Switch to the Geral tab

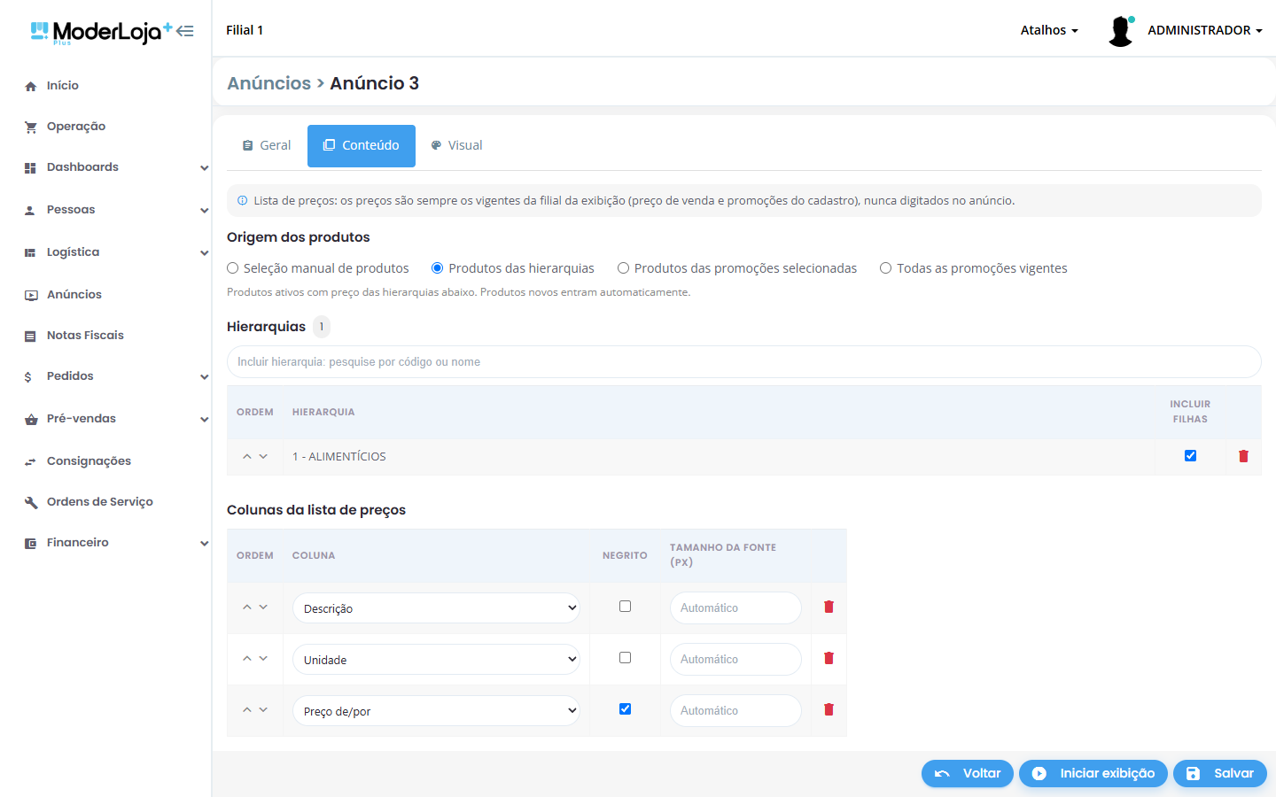tap(267, 145)
